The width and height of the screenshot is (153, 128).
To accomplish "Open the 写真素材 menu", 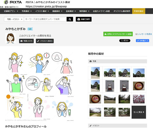I will pos(26,11).
